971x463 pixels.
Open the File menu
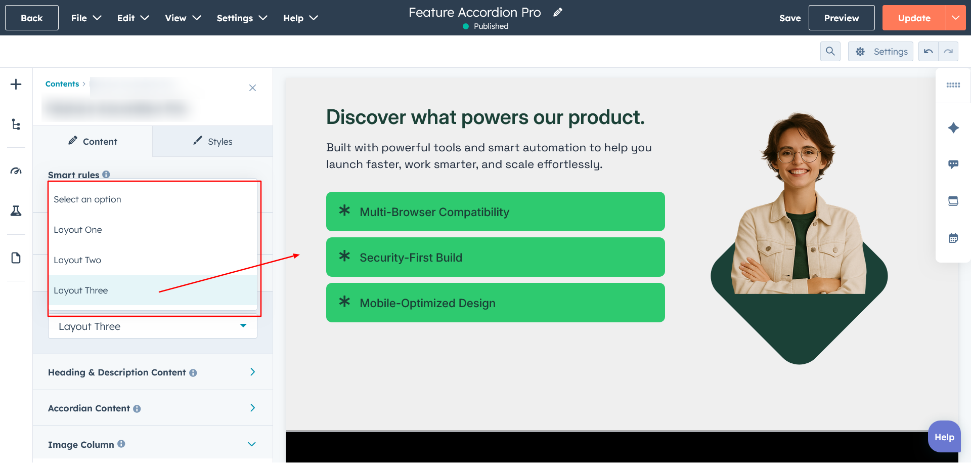click(86, 18)
